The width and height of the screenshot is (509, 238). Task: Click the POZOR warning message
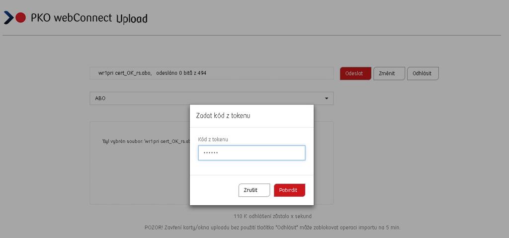tap(272, 228)
